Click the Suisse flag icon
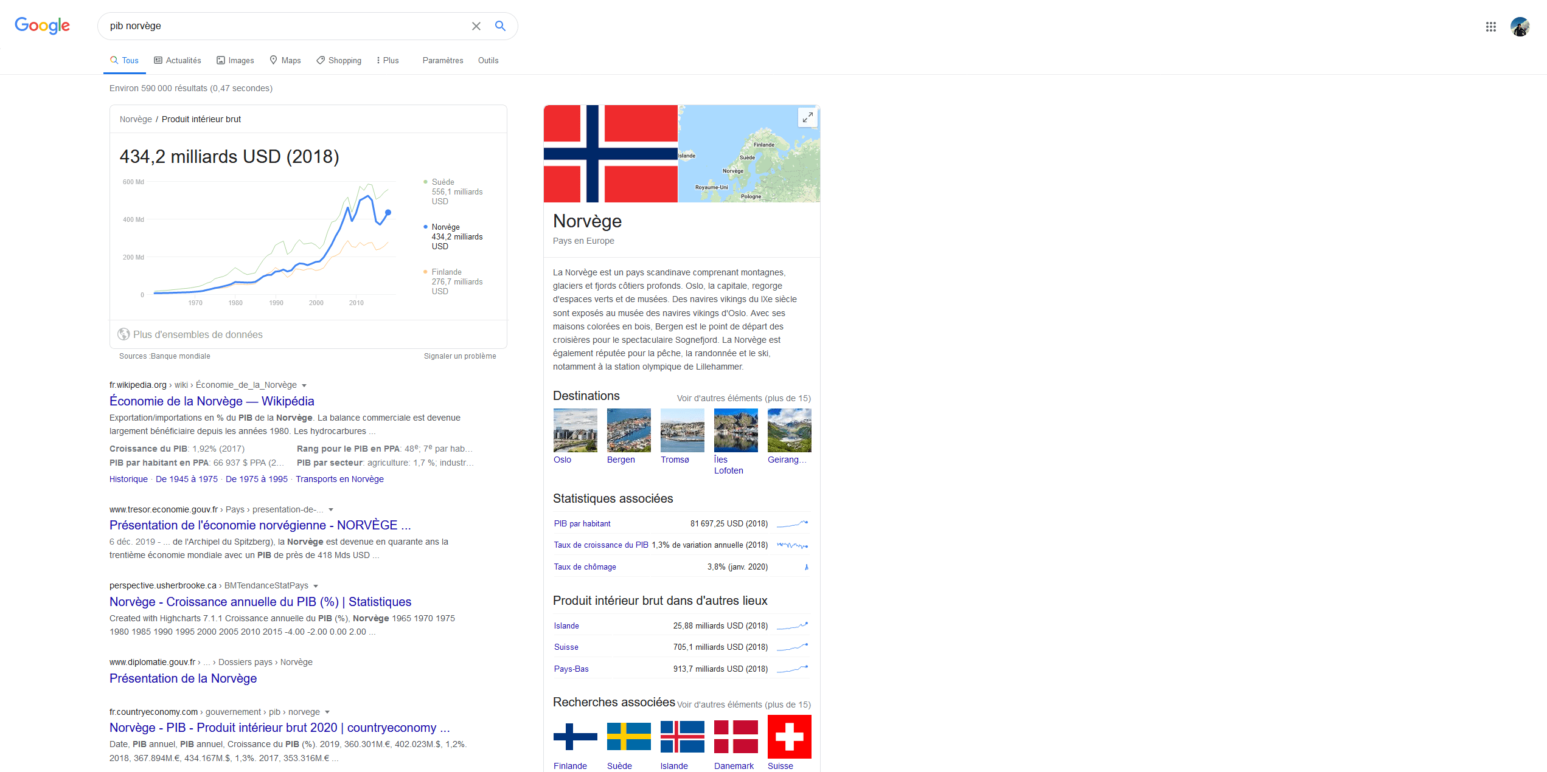This screenshot has width=1547, height=772. (x=790, y=737)
